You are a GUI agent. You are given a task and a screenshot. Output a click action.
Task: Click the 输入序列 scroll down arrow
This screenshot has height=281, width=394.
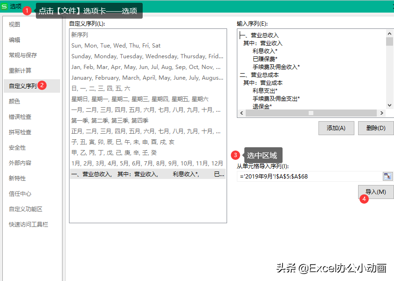tap(389, 105)
